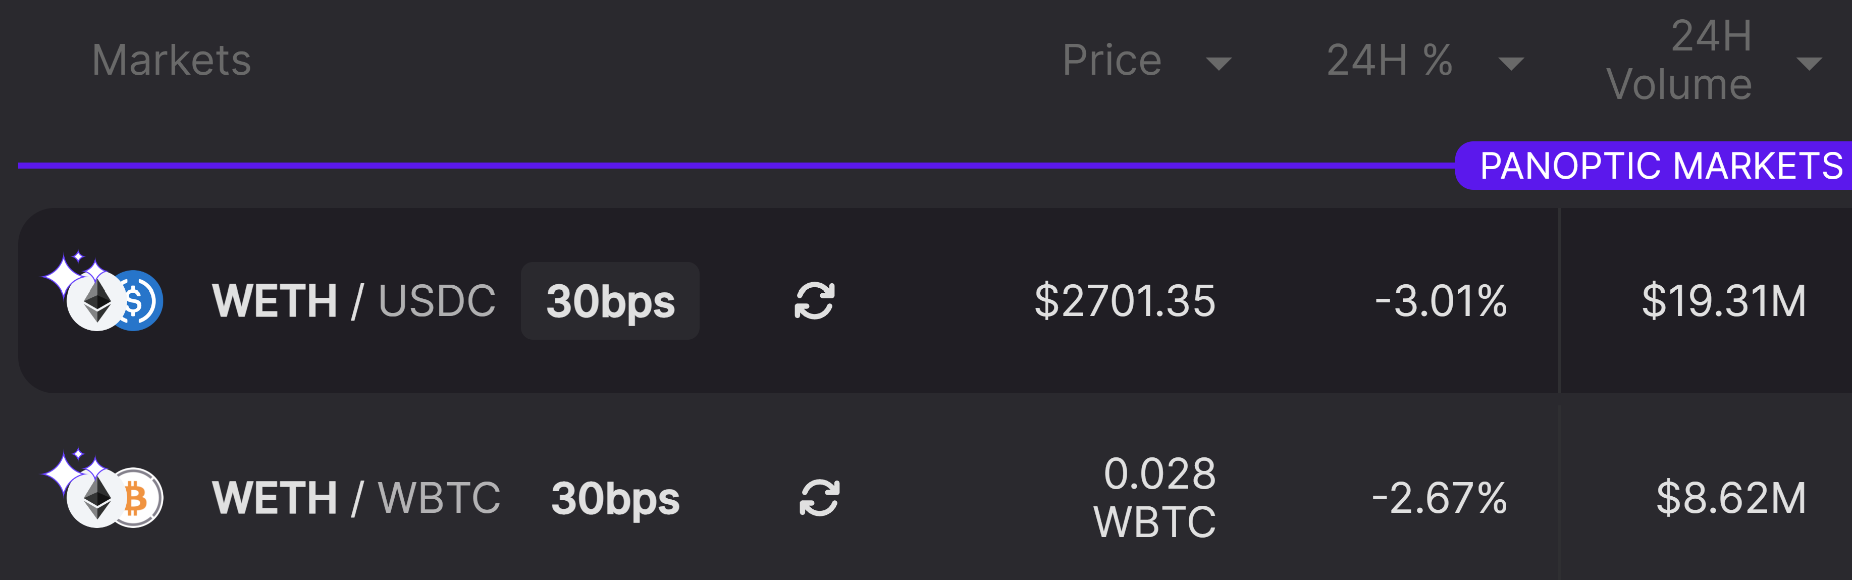This screenshot has width=1852, height=580.
Task: Click the 0.028 WBTC price value
Action: [1154, 497]
